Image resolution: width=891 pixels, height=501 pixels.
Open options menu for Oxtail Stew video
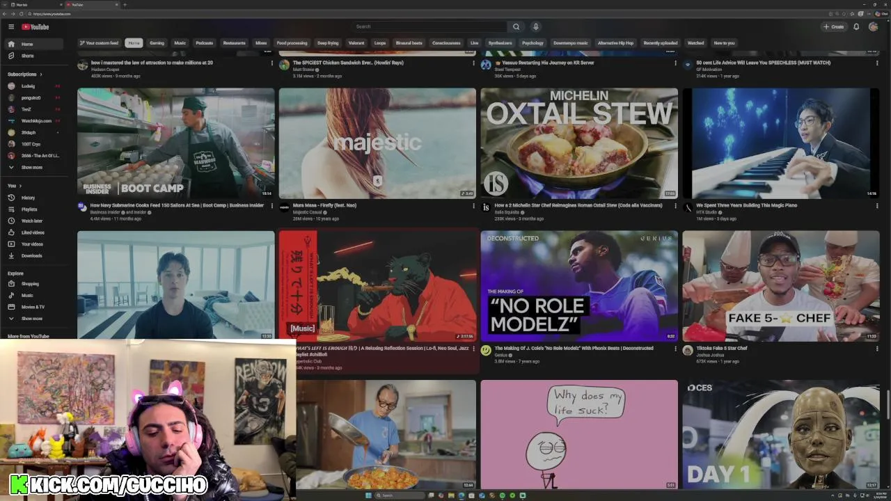point(675,206)
